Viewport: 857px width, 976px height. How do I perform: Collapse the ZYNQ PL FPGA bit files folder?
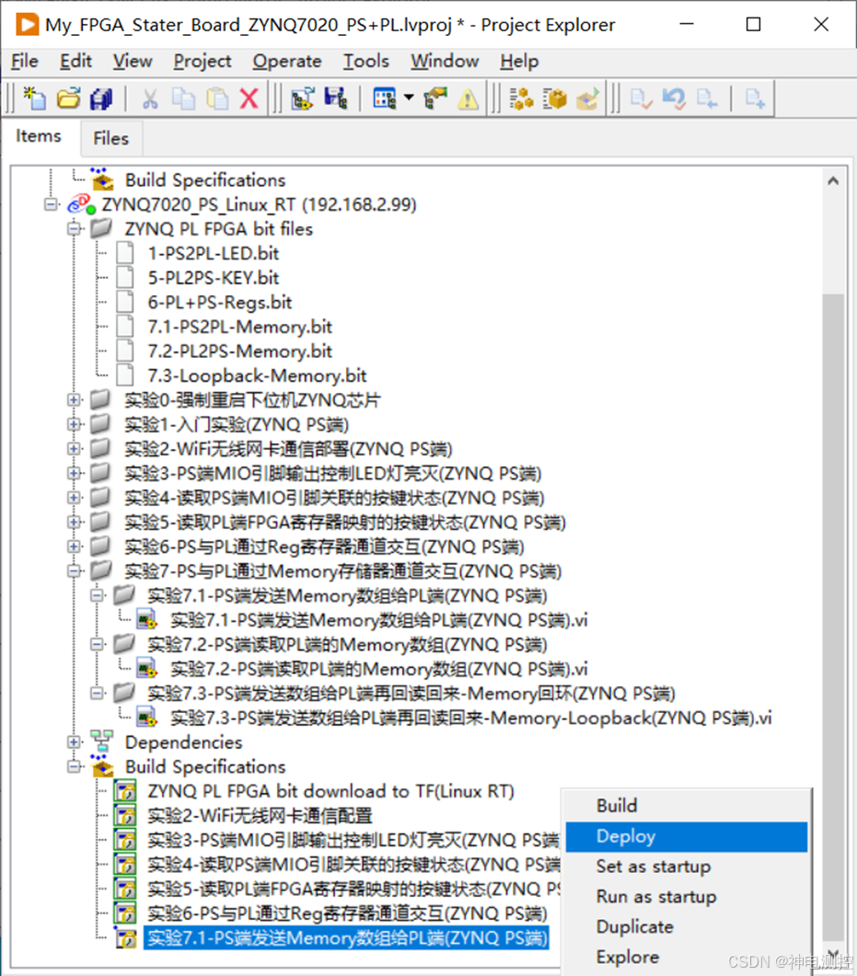click(75, 228)
